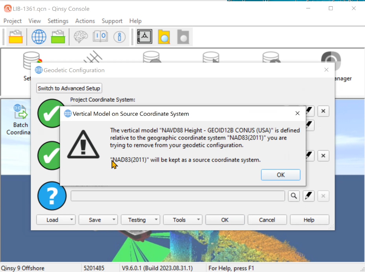The width and height of the screenshot is (365, 272).
Task: Close the Geodetic Configuration window
Action: [326, 70]
